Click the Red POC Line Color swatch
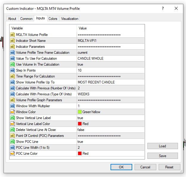This screenshot has width=186, height=177. click(x=80, y=154)
